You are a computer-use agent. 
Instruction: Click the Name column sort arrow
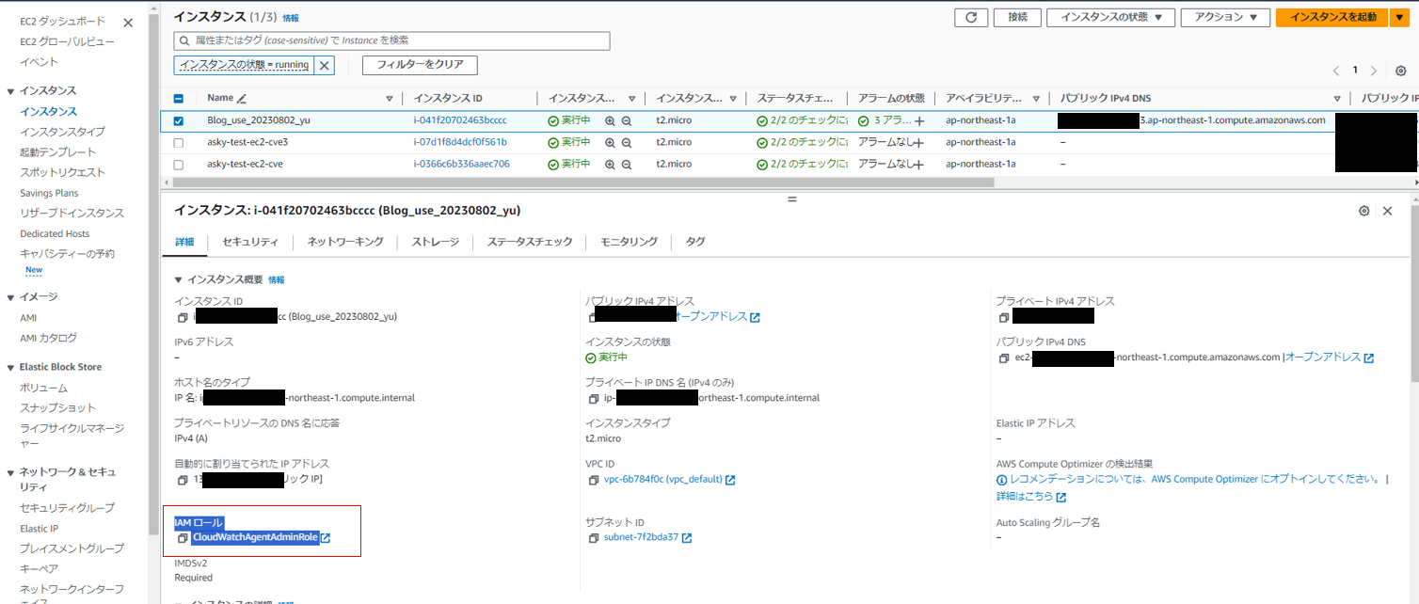[390, 99]
